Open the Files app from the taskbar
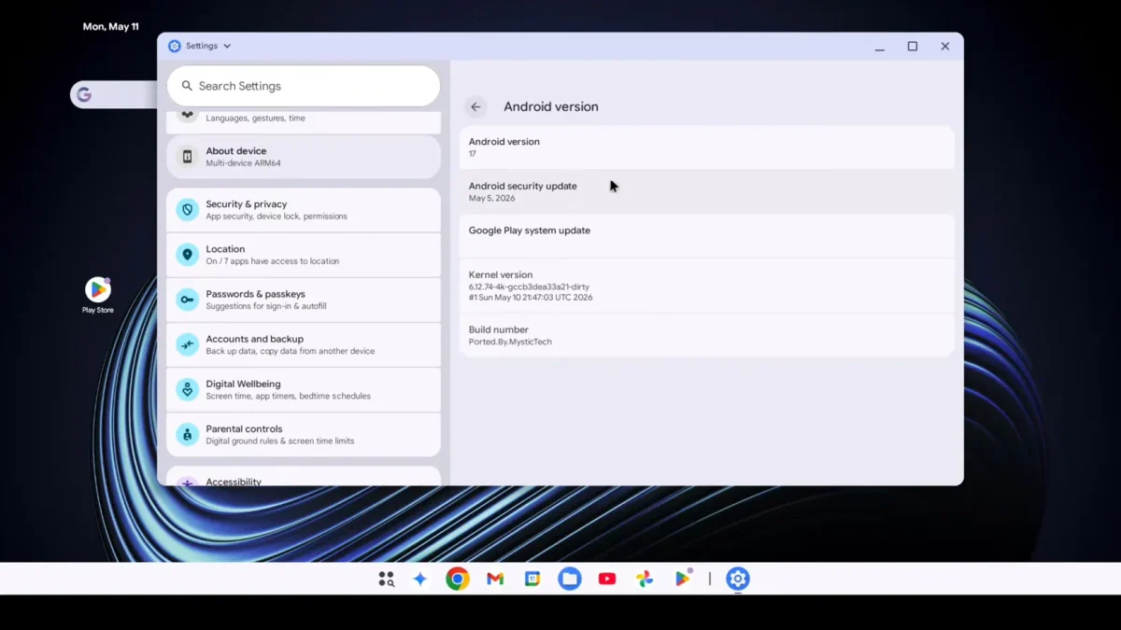Image resolution: width=1121 pixels, height=630 pixels. (570, 579)
